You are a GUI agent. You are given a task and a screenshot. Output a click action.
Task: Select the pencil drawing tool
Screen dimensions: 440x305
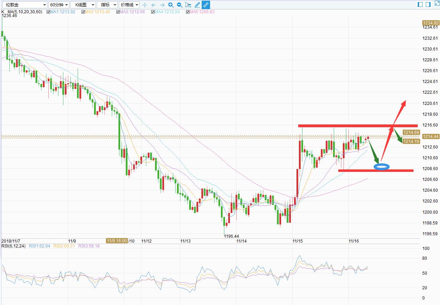[197, 5]
